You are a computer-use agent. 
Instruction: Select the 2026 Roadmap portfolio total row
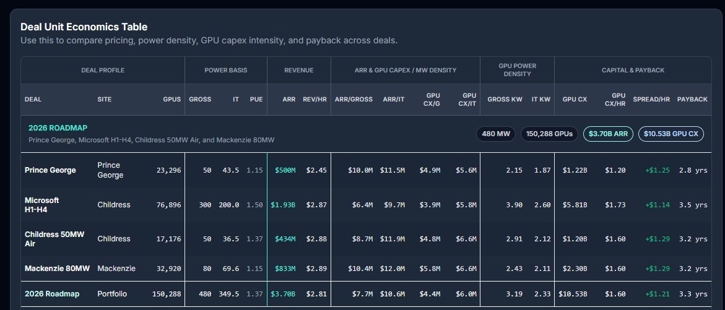[366, 294]
